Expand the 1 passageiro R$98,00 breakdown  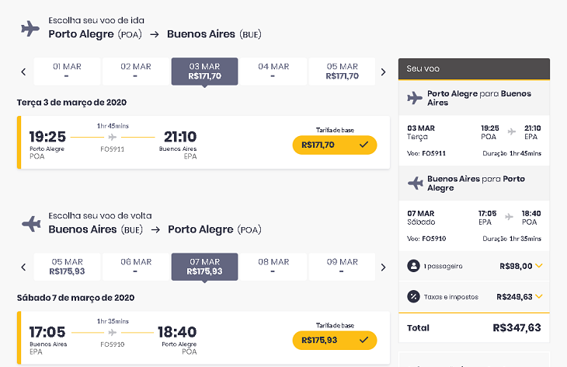[539, 266]
